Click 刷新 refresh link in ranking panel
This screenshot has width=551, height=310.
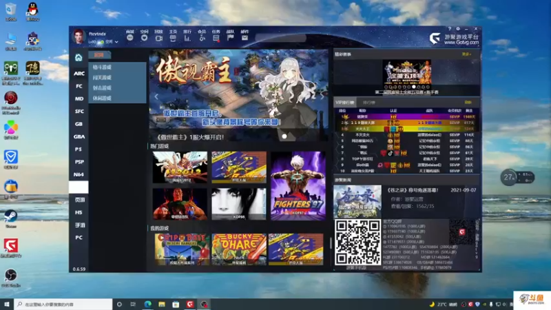click(468, 103)
